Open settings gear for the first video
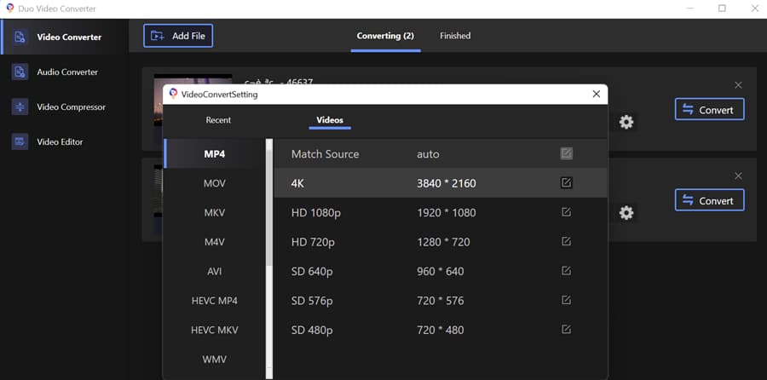The height and width of the screenshot is (380, 767). point(626,122)
